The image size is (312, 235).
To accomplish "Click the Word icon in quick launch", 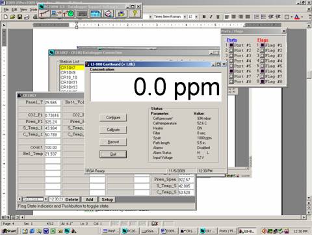I will 46,231.
